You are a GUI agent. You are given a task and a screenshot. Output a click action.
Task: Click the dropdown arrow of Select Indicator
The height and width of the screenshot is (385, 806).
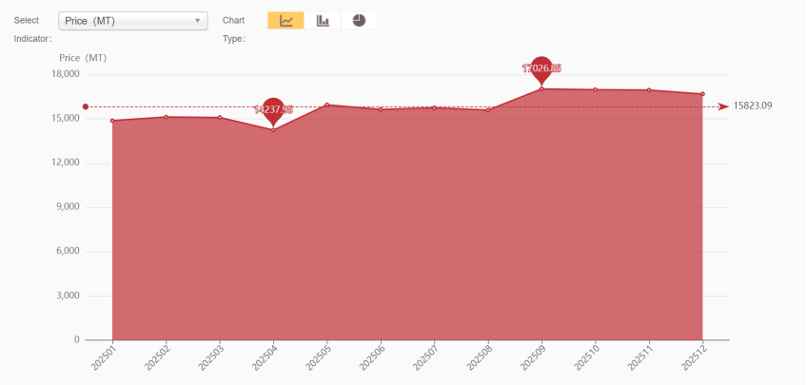click(197, 21)
